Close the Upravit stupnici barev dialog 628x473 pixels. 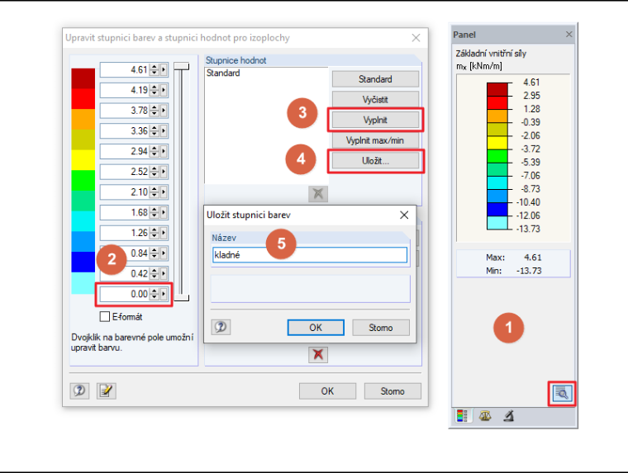coord(416,38)
